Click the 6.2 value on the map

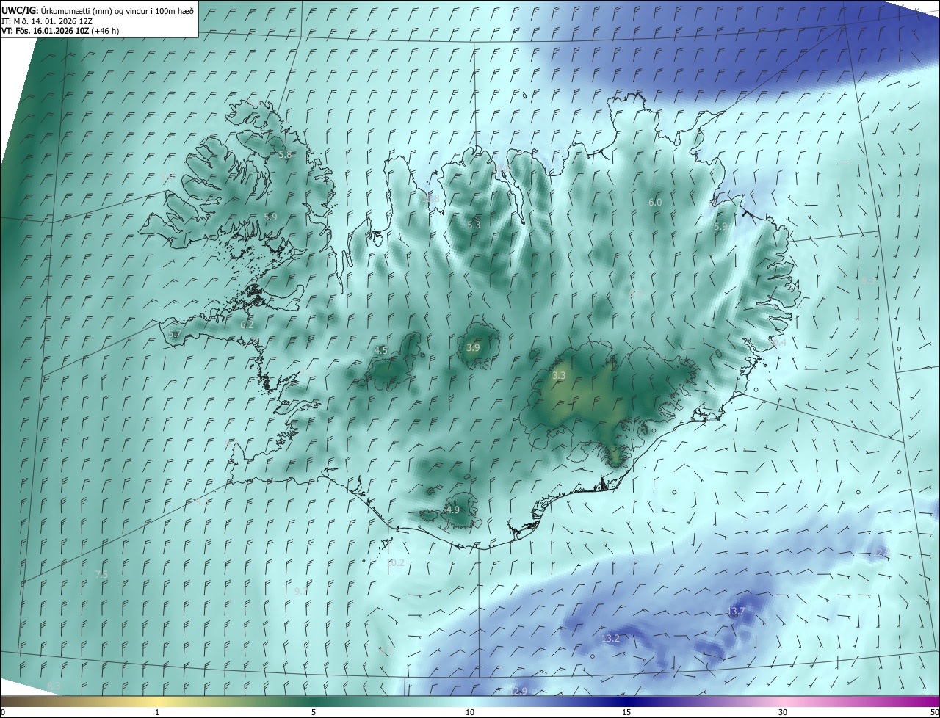tap(247, 324)
